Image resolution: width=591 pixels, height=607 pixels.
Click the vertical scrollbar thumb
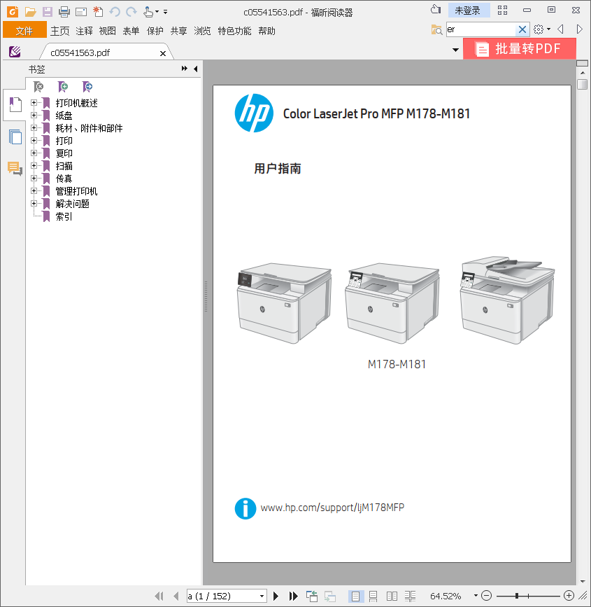tap(582, 85)
